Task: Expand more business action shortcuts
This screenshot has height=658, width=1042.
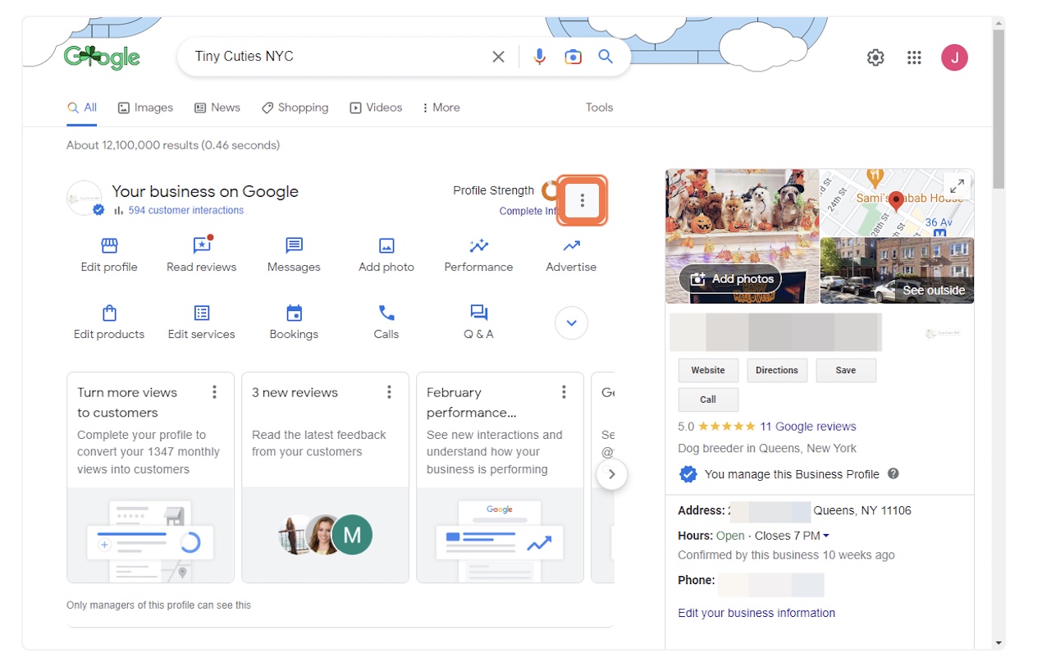Action: 572,323
